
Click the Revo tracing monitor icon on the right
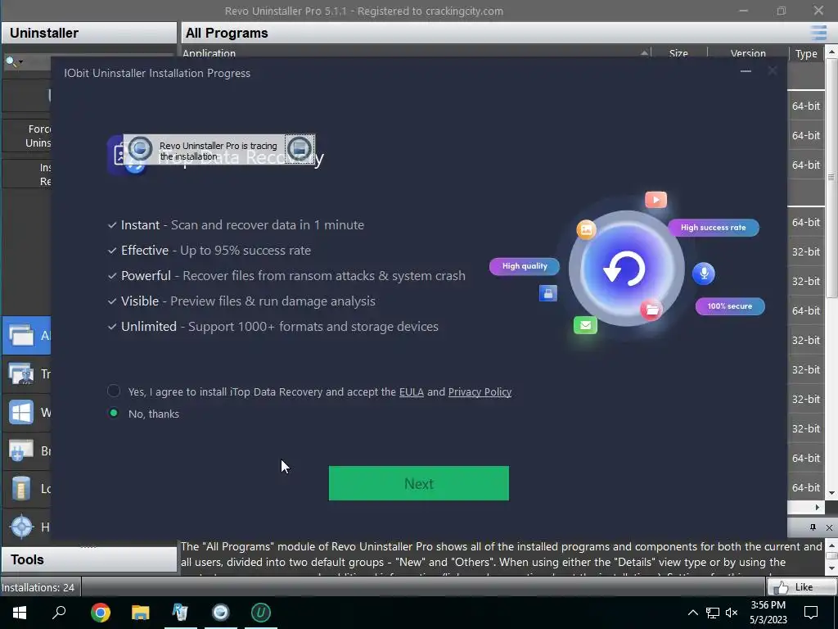300,149
